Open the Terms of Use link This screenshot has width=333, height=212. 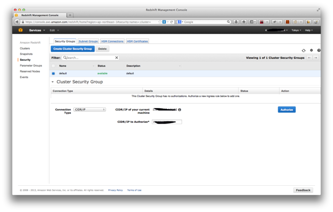click(134, 190)
